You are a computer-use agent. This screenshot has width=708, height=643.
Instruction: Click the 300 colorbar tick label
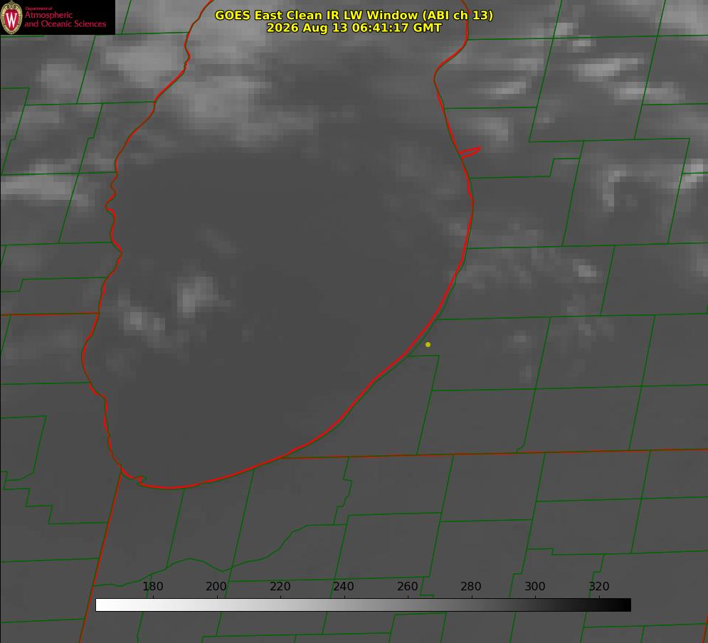(535, 586)
